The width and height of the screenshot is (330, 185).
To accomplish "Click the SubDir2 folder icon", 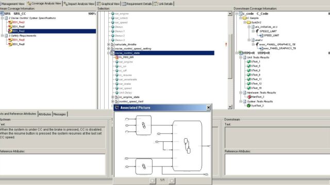I will point(249,23).
